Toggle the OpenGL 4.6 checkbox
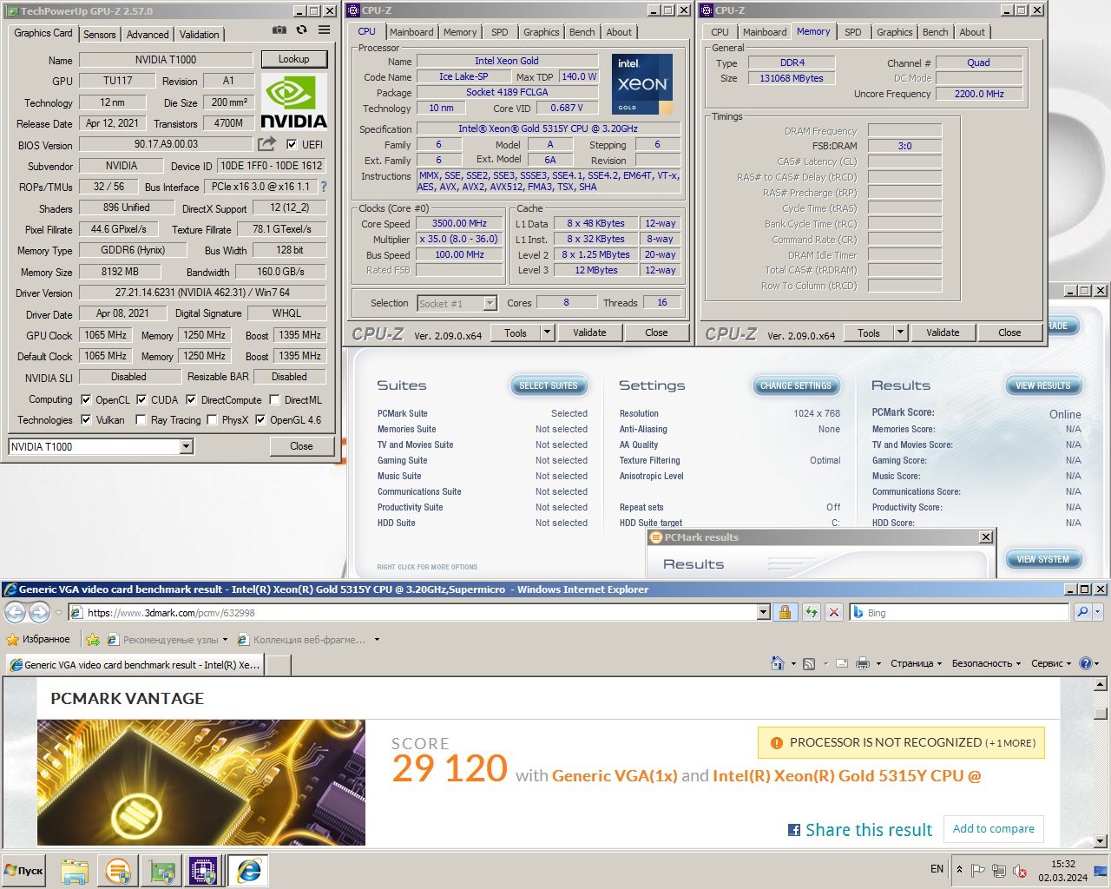The image size is (1111, 889). coord(260,419)
